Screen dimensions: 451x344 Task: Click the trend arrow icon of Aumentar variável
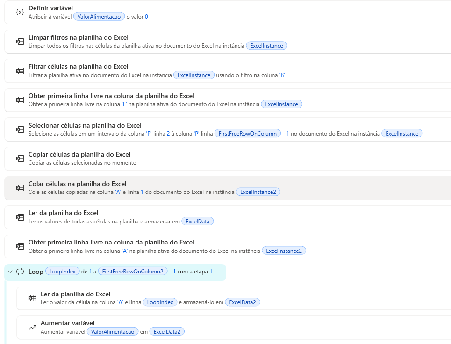click(x=32, y=327)
